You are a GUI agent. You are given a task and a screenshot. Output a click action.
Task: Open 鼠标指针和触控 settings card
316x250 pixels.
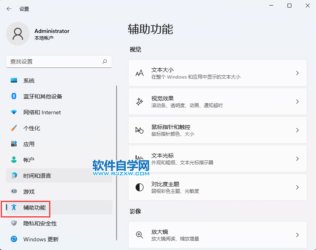(217, 130)
